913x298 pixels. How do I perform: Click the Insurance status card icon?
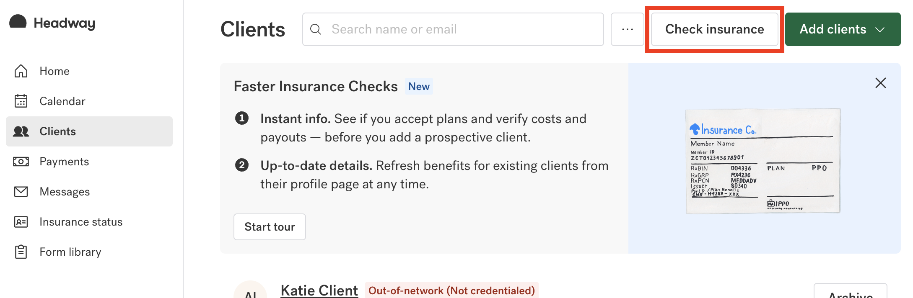pos(21,222)
